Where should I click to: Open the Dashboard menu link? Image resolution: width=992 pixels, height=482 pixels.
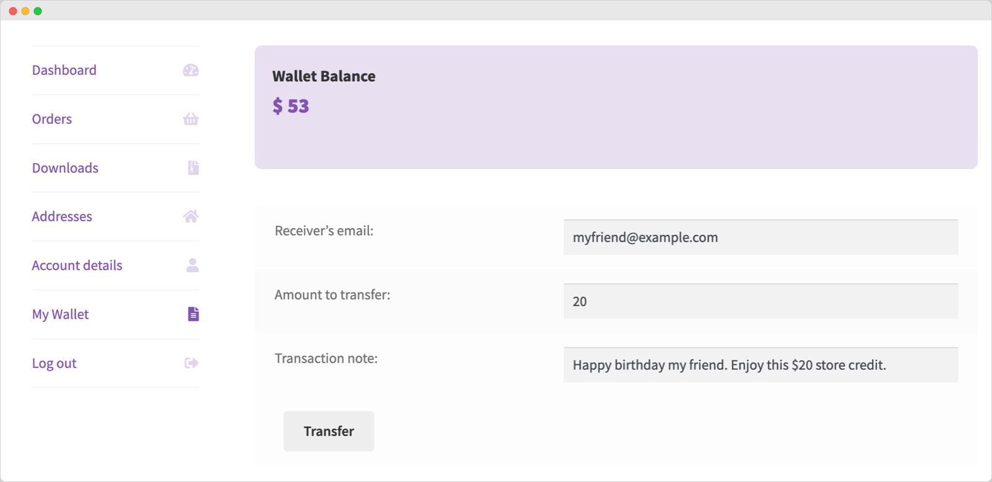(x=64, y=70)
